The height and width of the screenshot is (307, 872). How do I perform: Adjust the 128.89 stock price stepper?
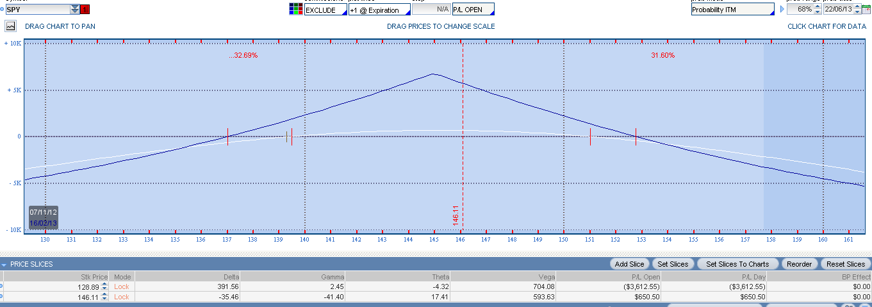pos(104,287)
